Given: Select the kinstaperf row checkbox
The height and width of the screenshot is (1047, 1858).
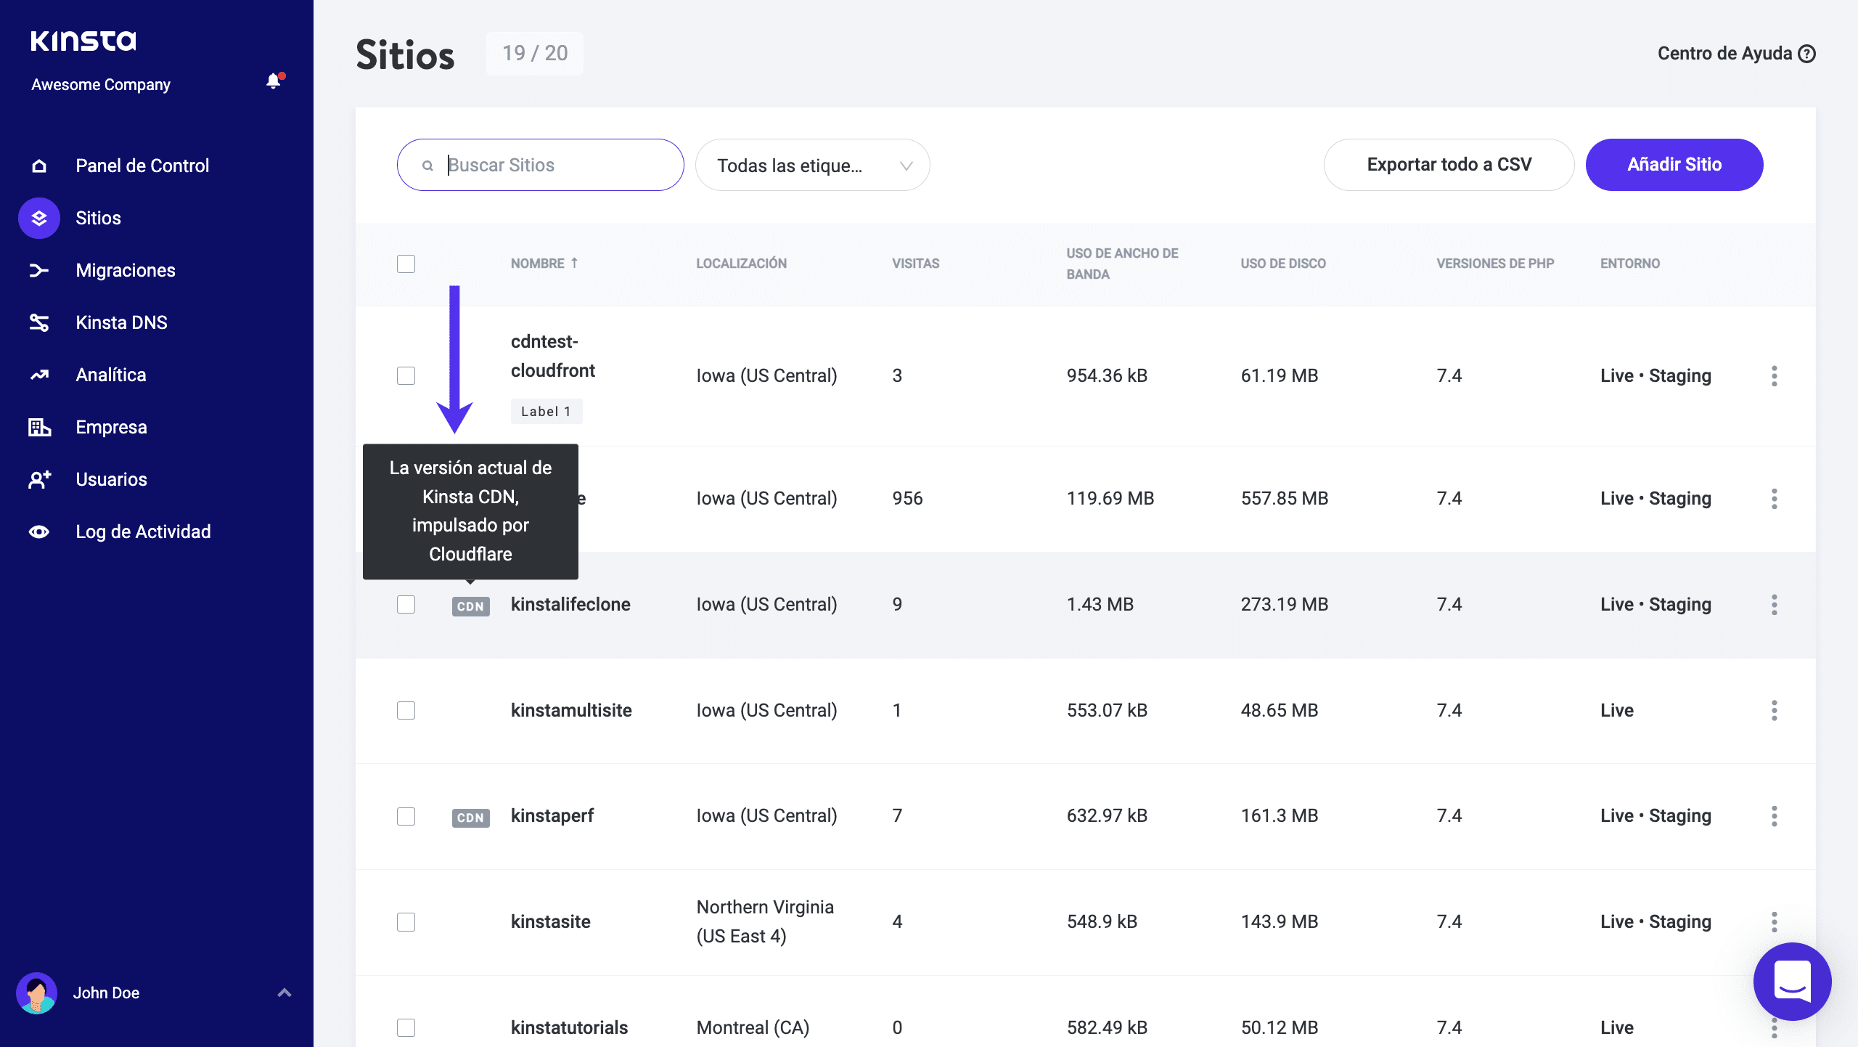Looking at the screenshot, I should click(x=406, y=816).
